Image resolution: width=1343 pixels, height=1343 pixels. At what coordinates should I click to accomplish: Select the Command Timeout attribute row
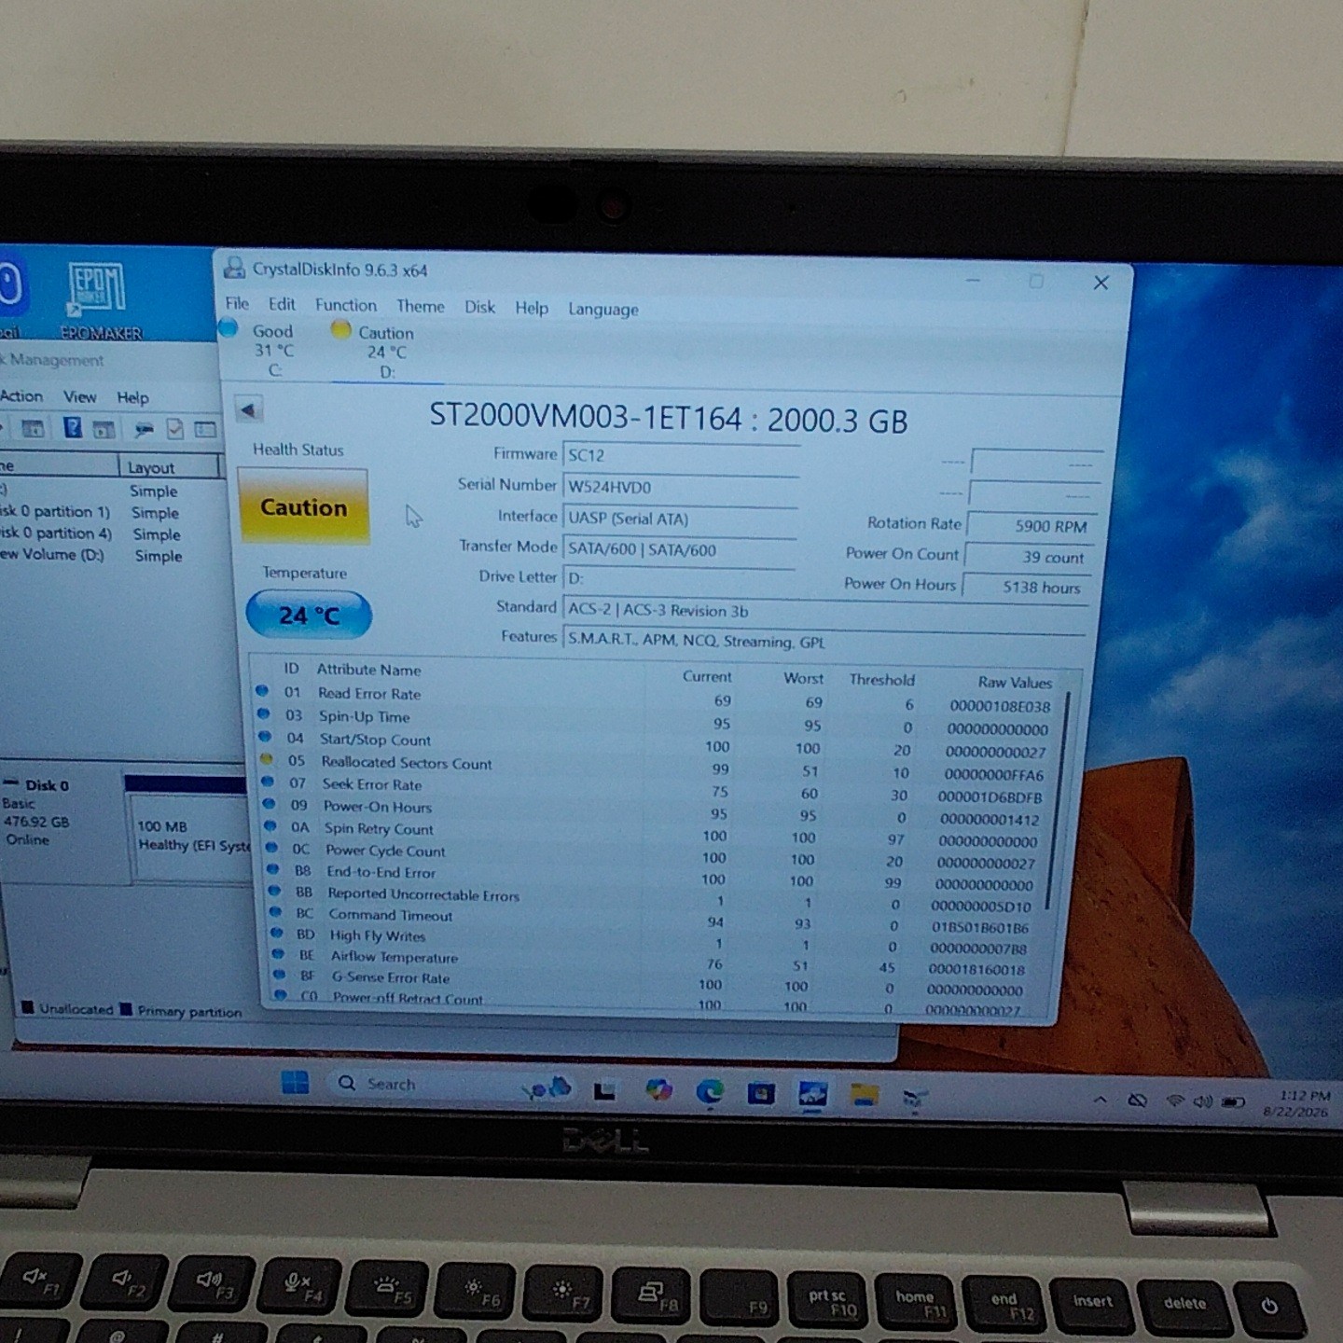(657, 919)
